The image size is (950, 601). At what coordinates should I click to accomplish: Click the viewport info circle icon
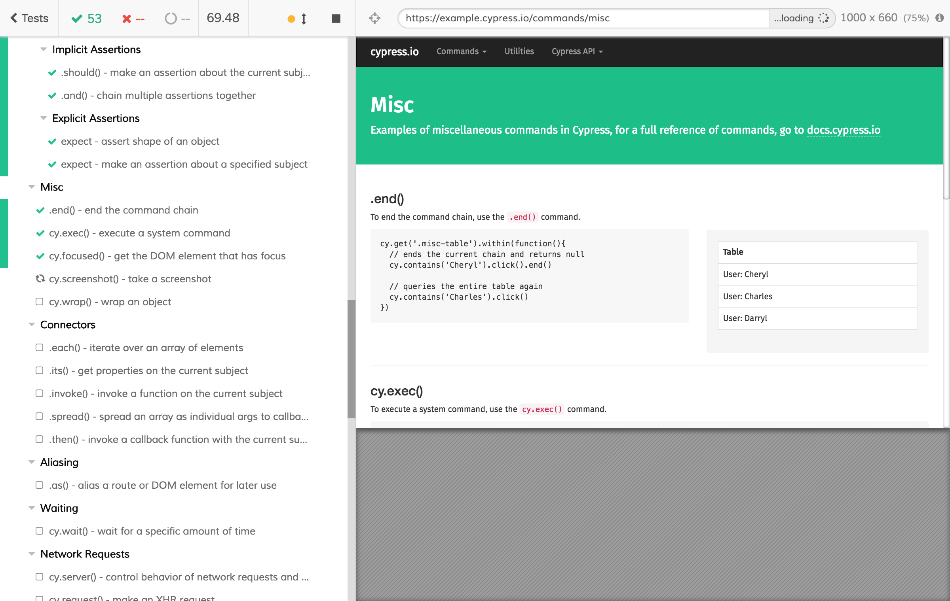coord(940,18)
